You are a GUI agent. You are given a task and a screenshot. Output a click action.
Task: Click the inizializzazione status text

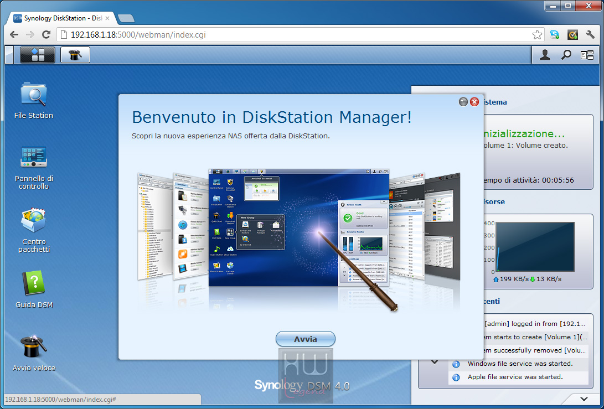[x=524, y=134]
